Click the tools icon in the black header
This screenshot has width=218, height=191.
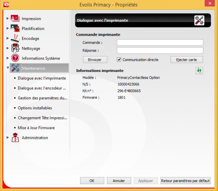199,20
